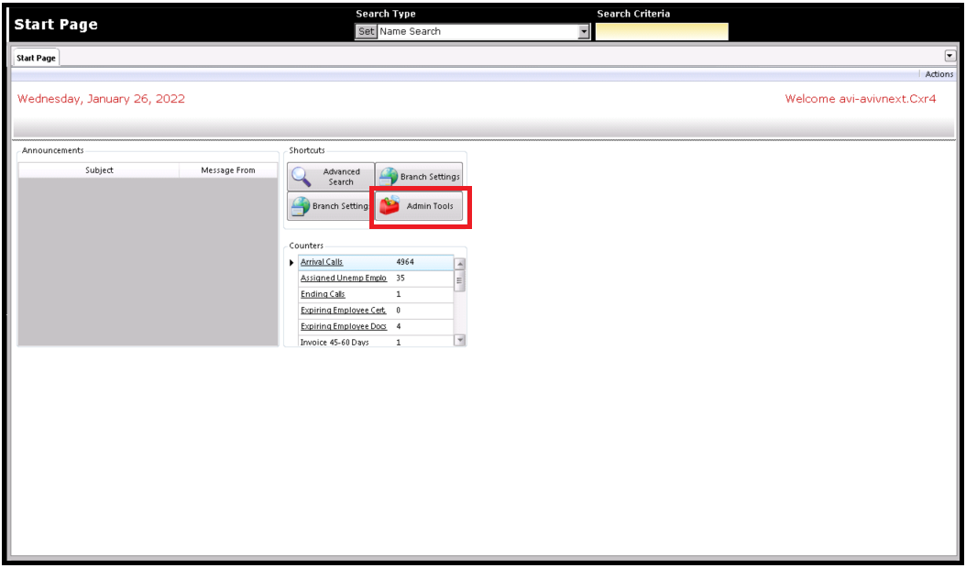
Task: Select the Invoice 45-60 Days counter row
Action: click(376, 342)
